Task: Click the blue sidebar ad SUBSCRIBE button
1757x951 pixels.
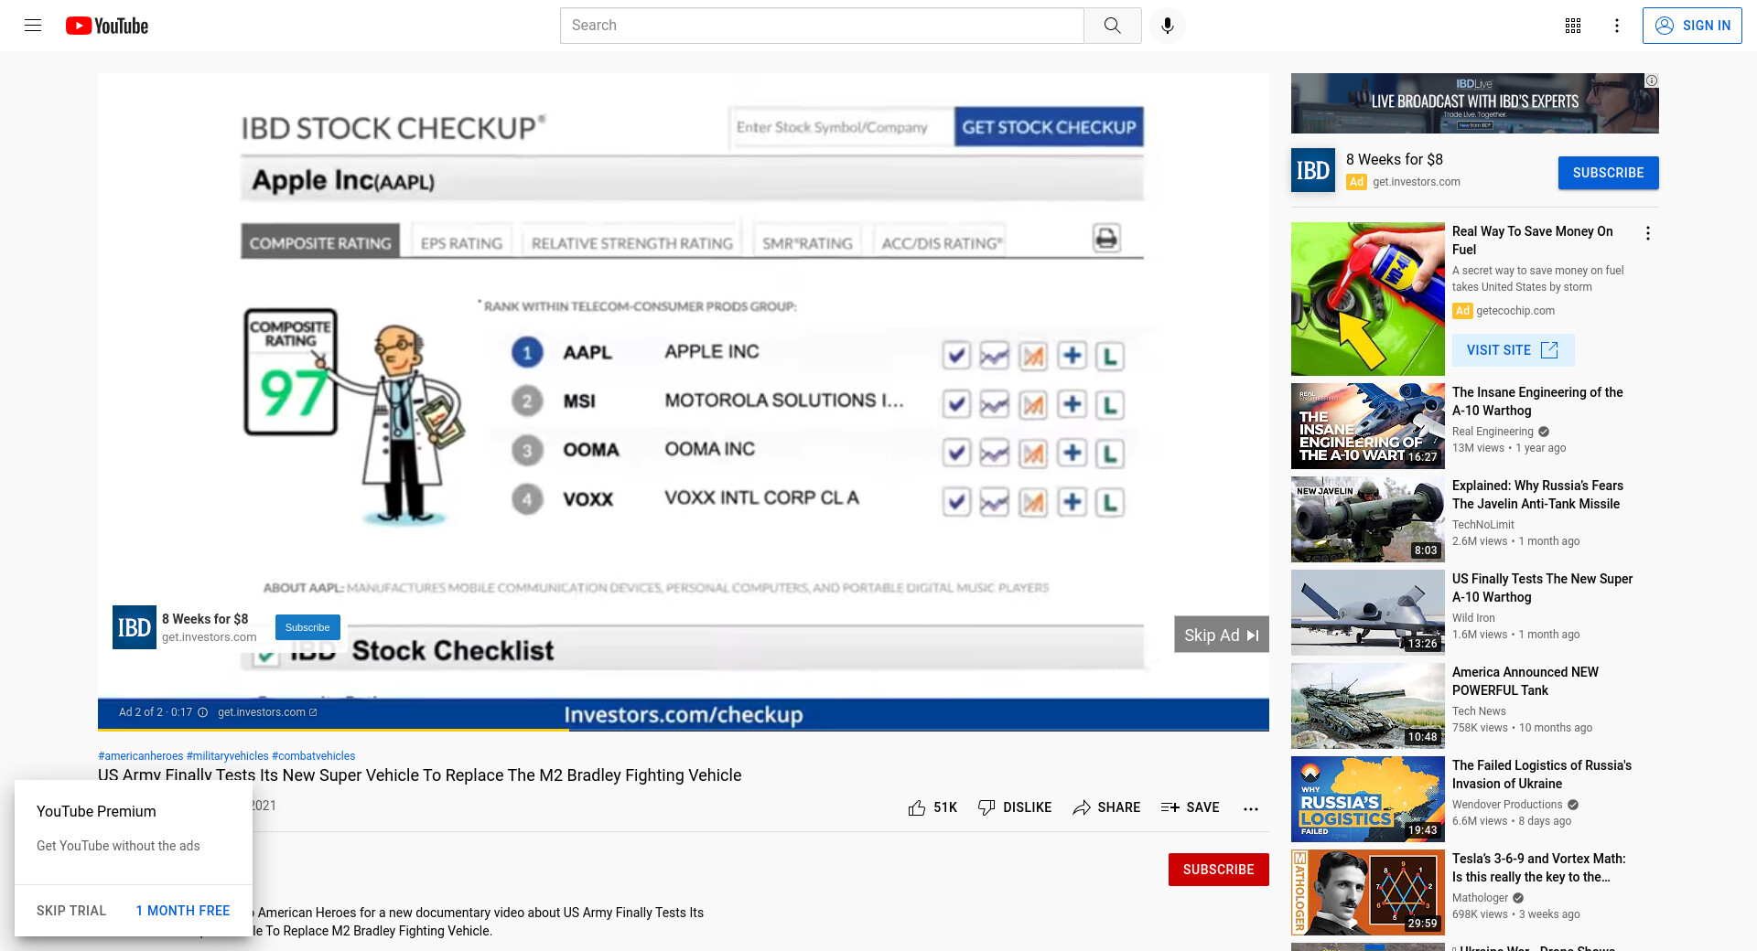Action: 1608,173
